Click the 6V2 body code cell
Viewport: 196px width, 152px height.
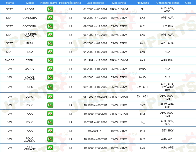[142, 139]
